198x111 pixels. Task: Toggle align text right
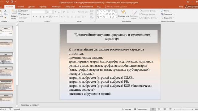75,17
